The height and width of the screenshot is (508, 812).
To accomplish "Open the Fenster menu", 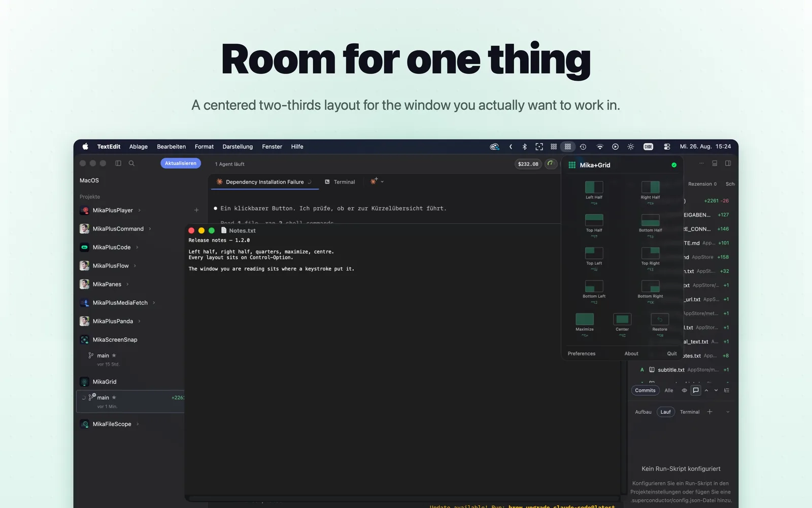I will [272, 147].
